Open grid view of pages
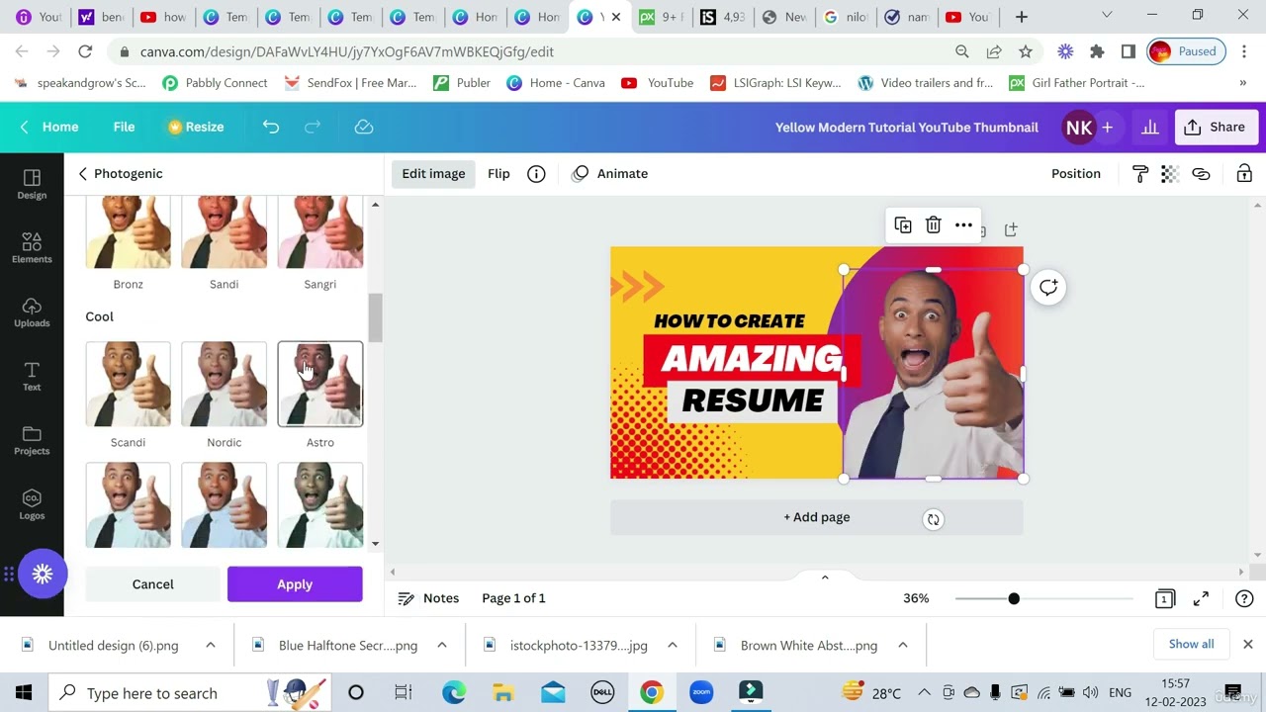1266x712 pixels. click(1165, 598)
